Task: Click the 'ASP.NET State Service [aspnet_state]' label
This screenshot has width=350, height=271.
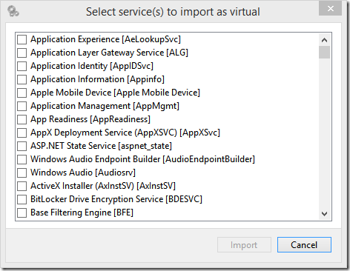Action: tap(101, 146)
